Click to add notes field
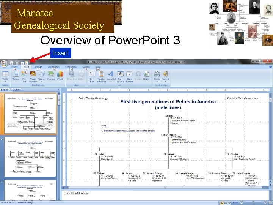The image size is (273, 205). pyautogui.click(x=165, y=195)
